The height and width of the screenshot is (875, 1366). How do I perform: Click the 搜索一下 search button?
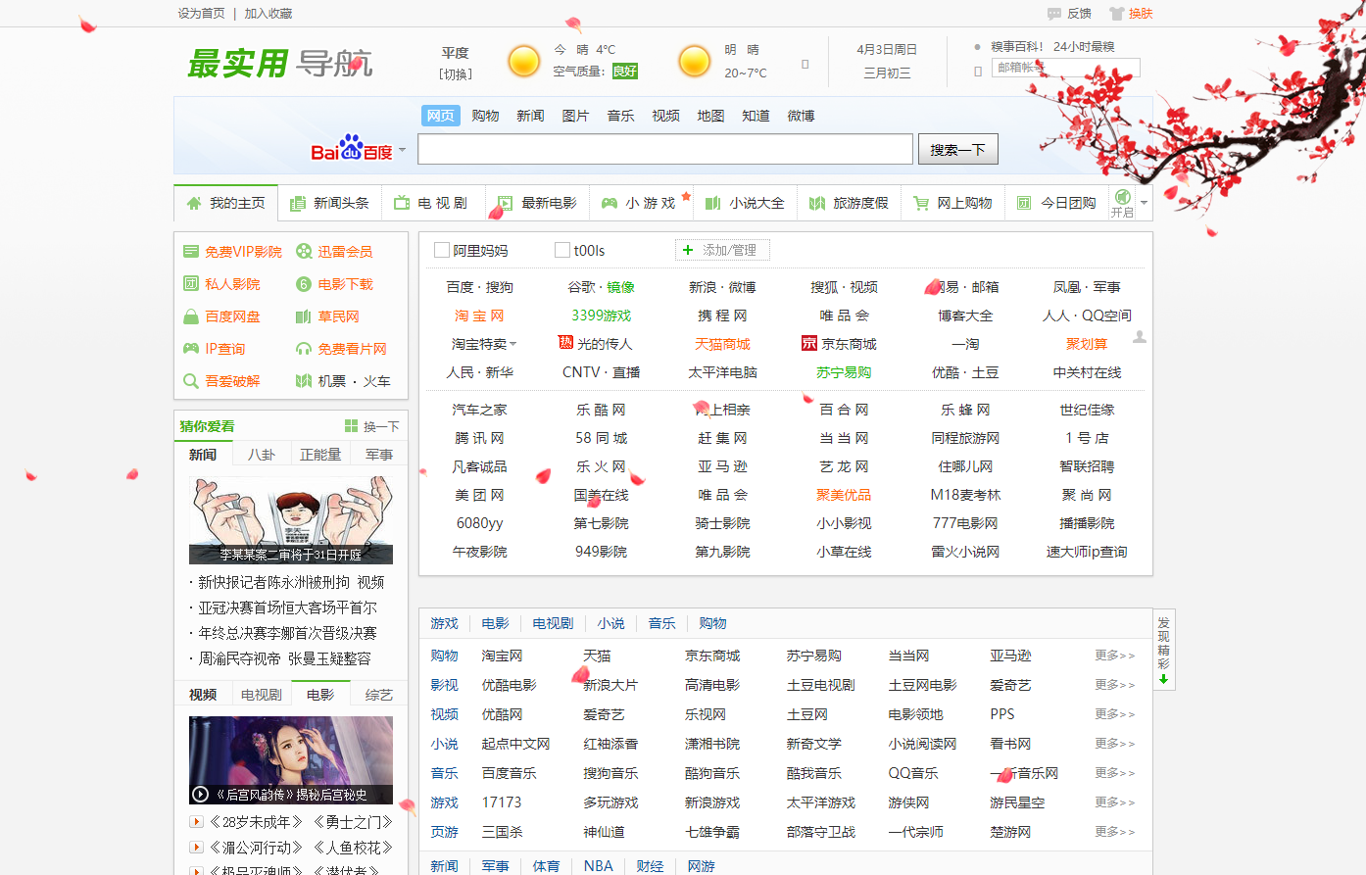click(958, 149)
